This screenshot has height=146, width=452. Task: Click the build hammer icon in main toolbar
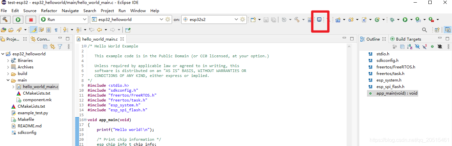tap(297, 20)
